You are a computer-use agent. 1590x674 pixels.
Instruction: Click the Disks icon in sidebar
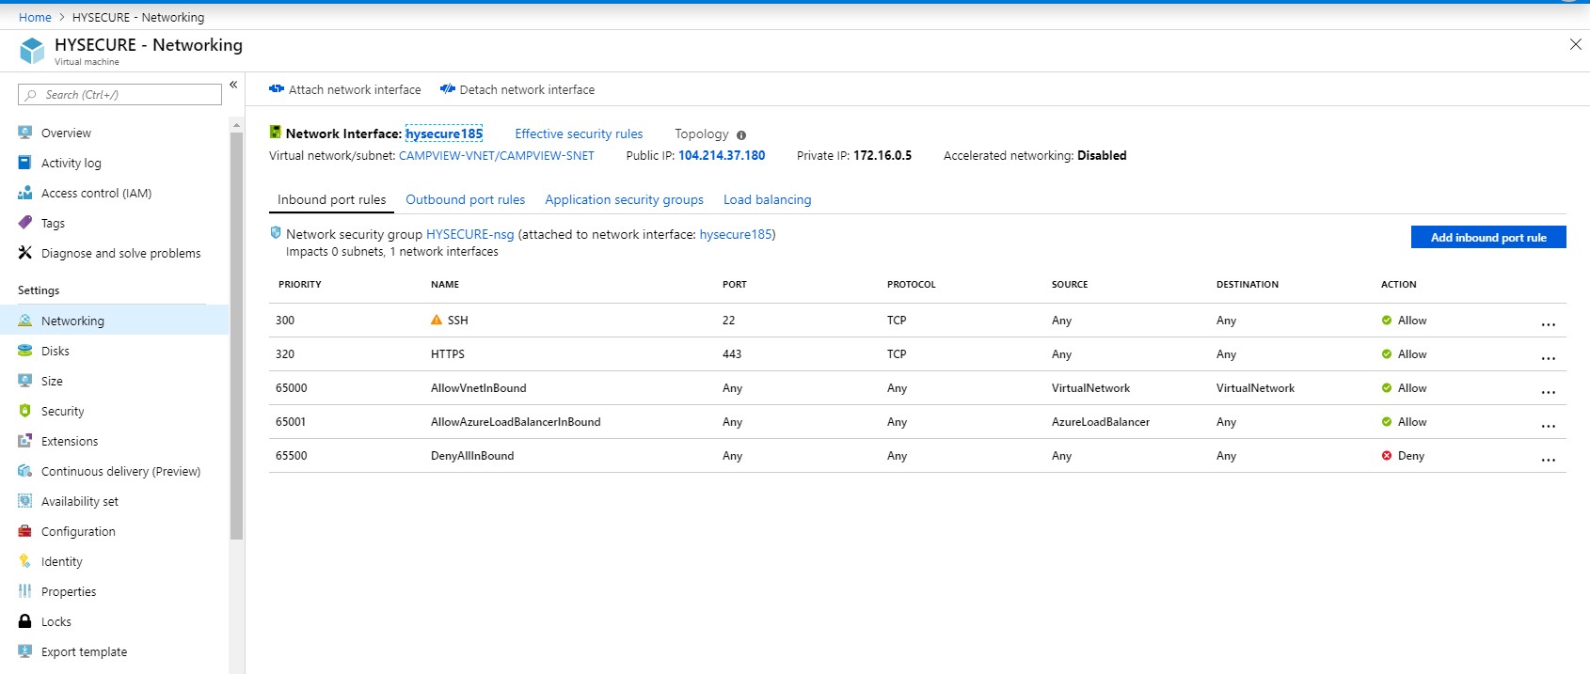pos(25,351)
